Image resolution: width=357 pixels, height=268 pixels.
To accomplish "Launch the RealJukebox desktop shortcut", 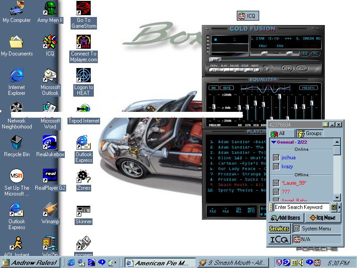I will point(50,142).
